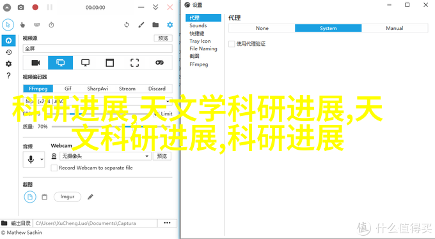Minimize the Captura main window
The height and width of the screenshot is (239, 435).
pos(141,7)
